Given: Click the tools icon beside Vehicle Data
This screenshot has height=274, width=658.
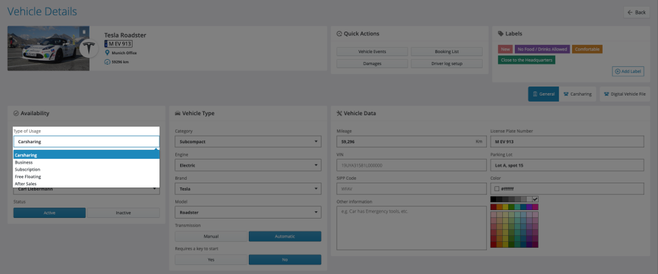Looking at the screenshot, I should 339,113.
